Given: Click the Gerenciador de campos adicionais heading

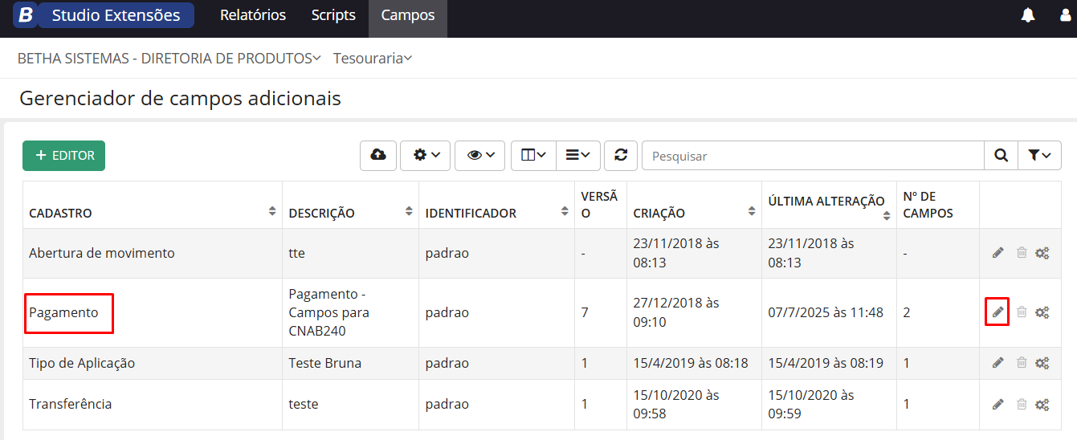Looking at the screenshot, I should coord(180,99).
